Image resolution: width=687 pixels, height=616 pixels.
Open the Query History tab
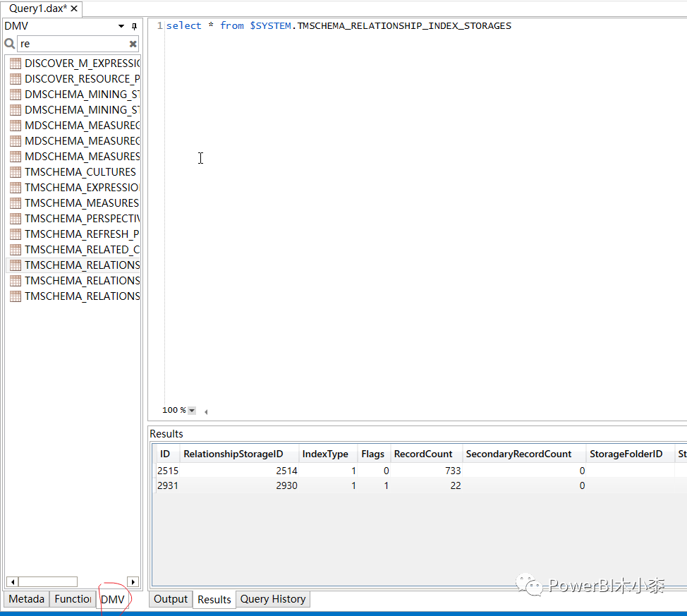(x=272, y=599)
